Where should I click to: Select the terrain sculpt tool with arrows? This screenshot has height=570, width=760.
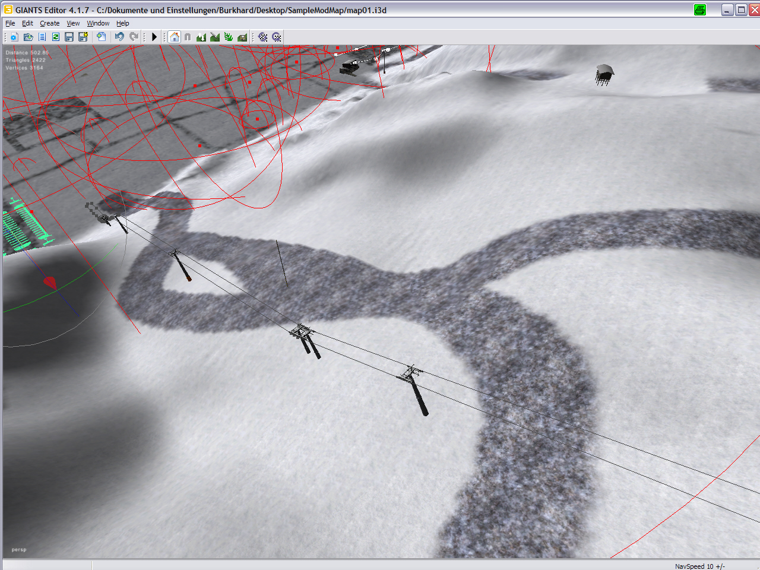201,37
